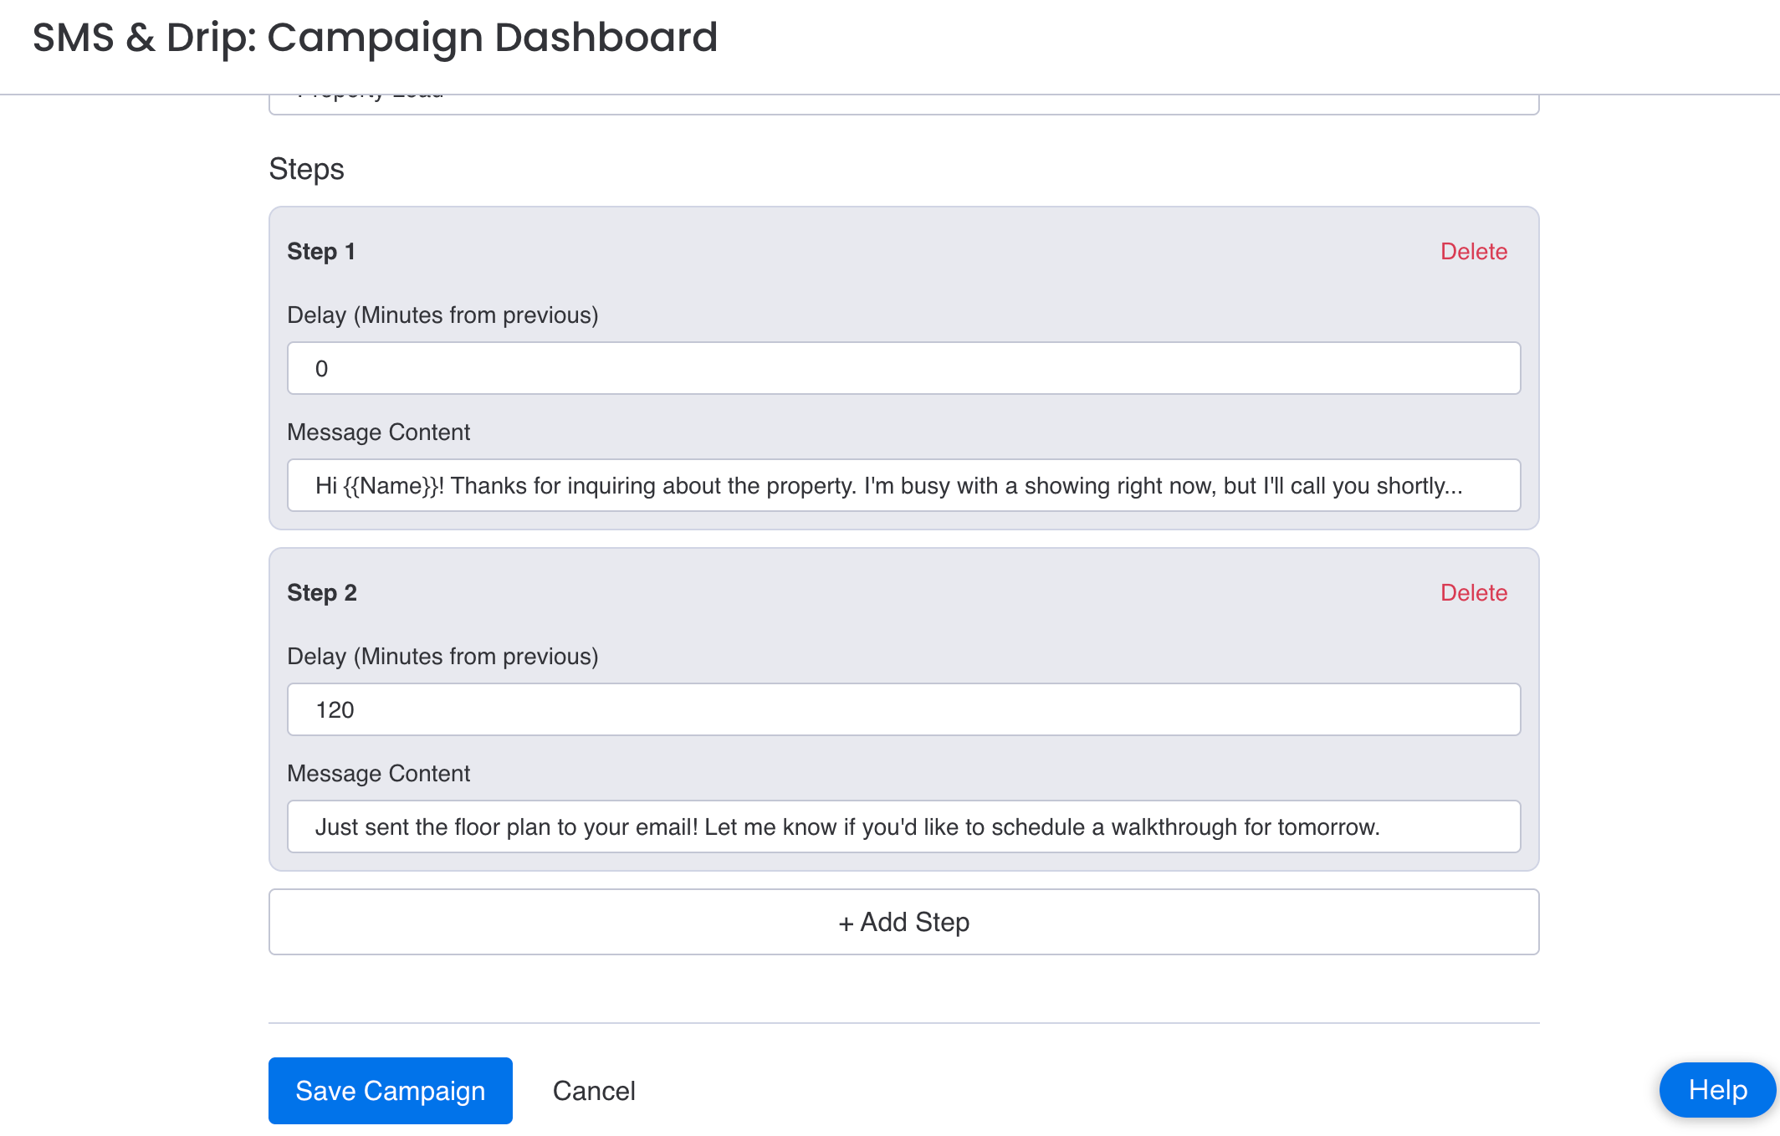The image size is (1780, 1136).
Task: Save the campaign
Action: (x=390, y=1090)
